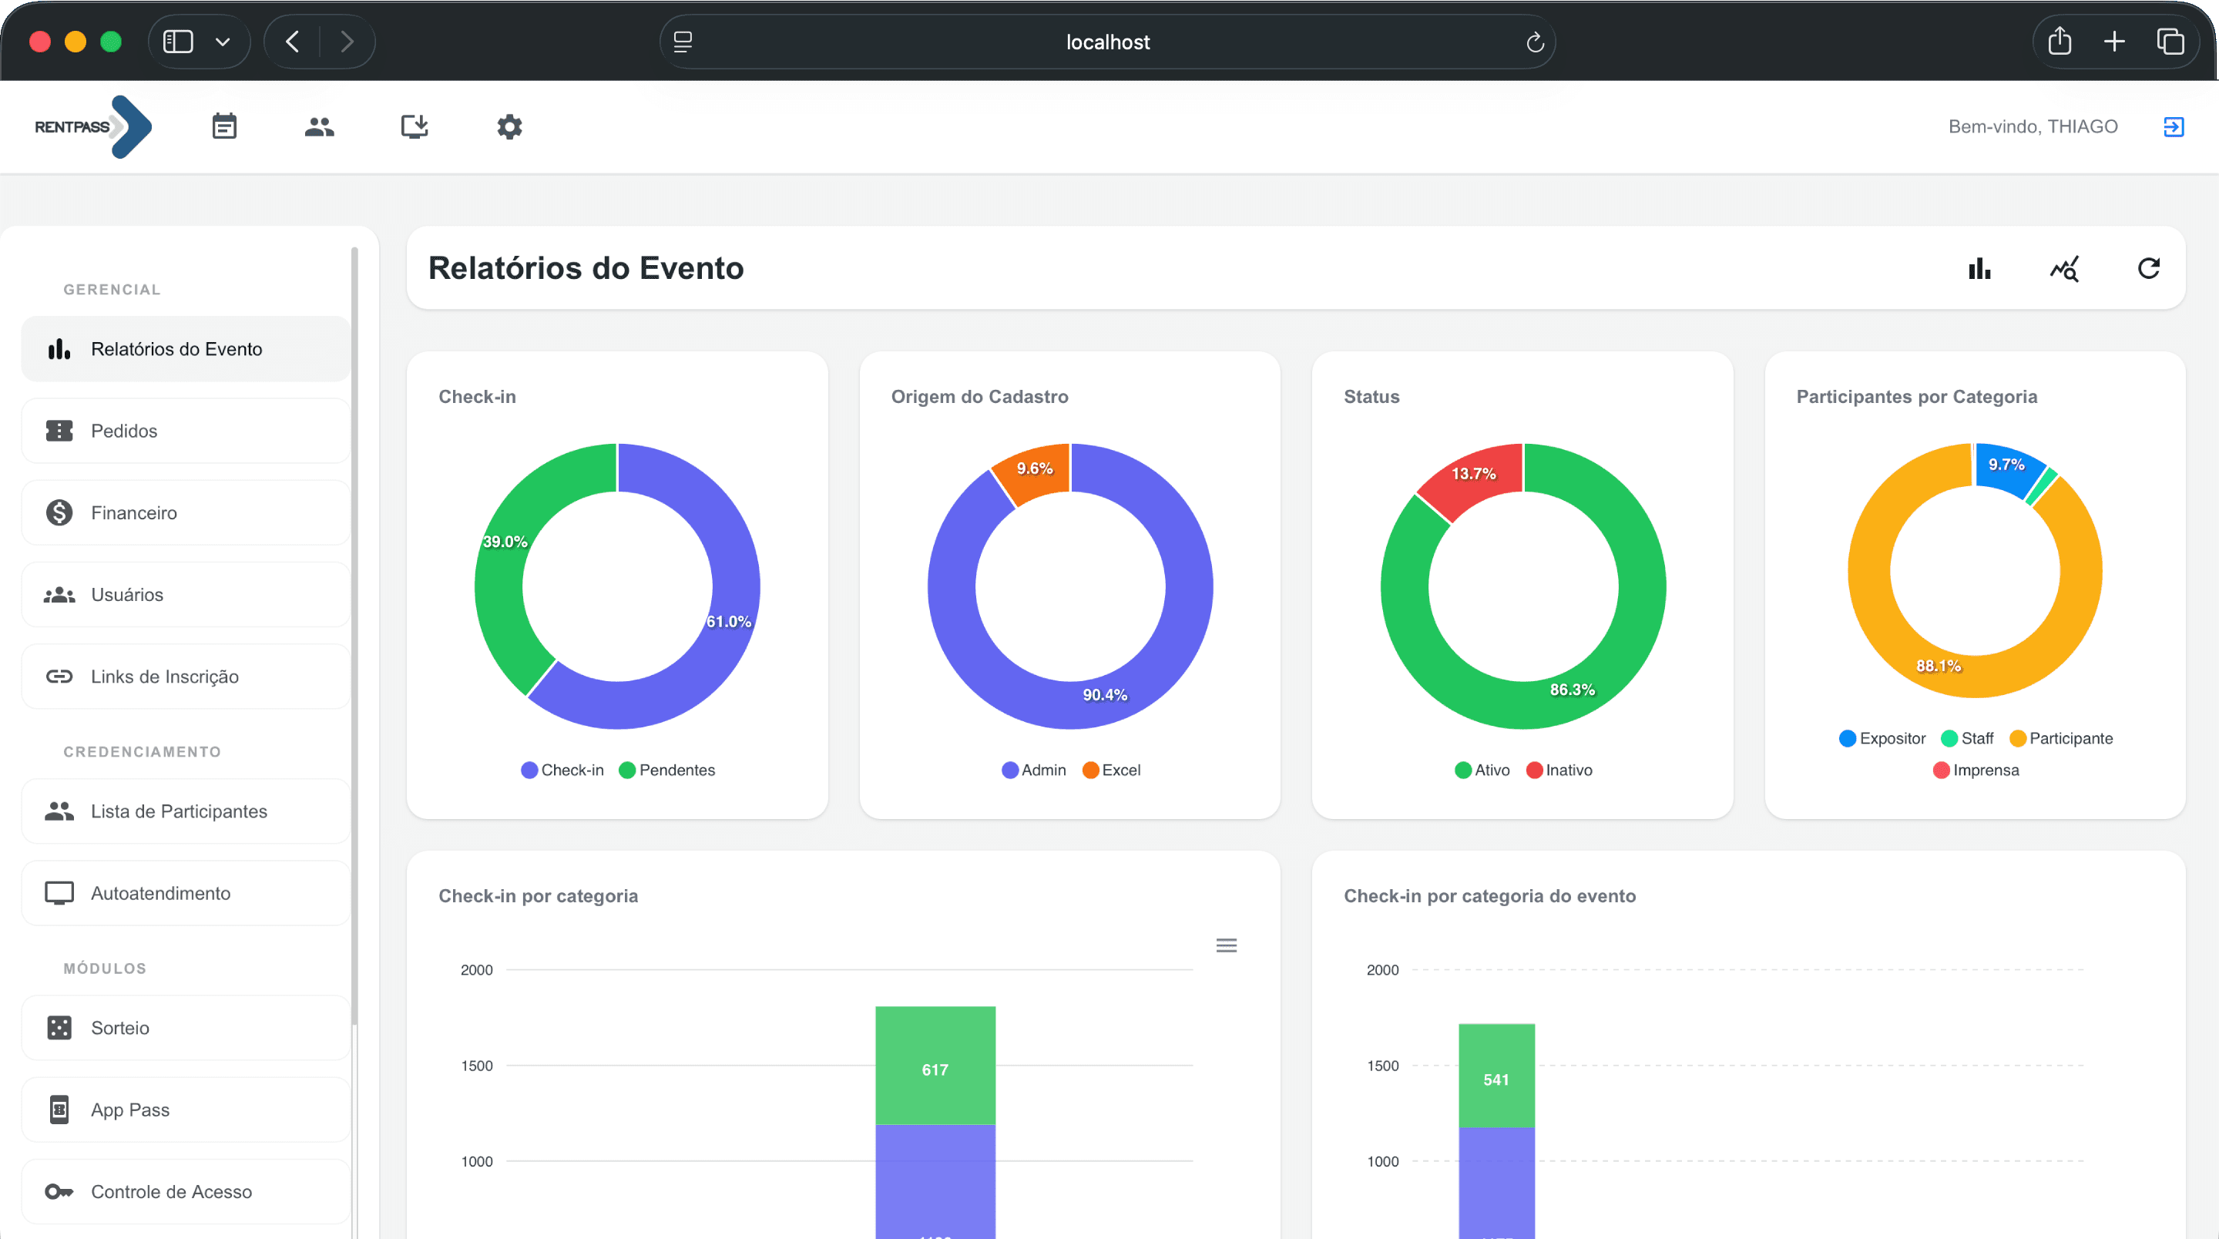Toggle Expositor legend series

pyautogui.click(x=1882, y=737)
